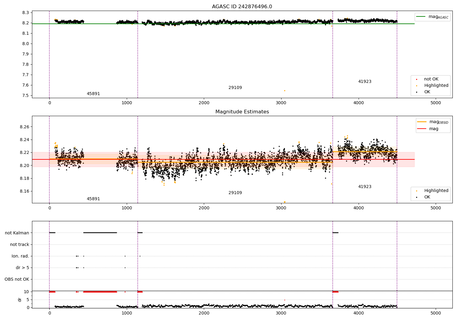Image resolution: width=457 pixels, height=320 pixels.
Task: Click obsid label 41923 in the top plot
Action: tap(365, 82)
